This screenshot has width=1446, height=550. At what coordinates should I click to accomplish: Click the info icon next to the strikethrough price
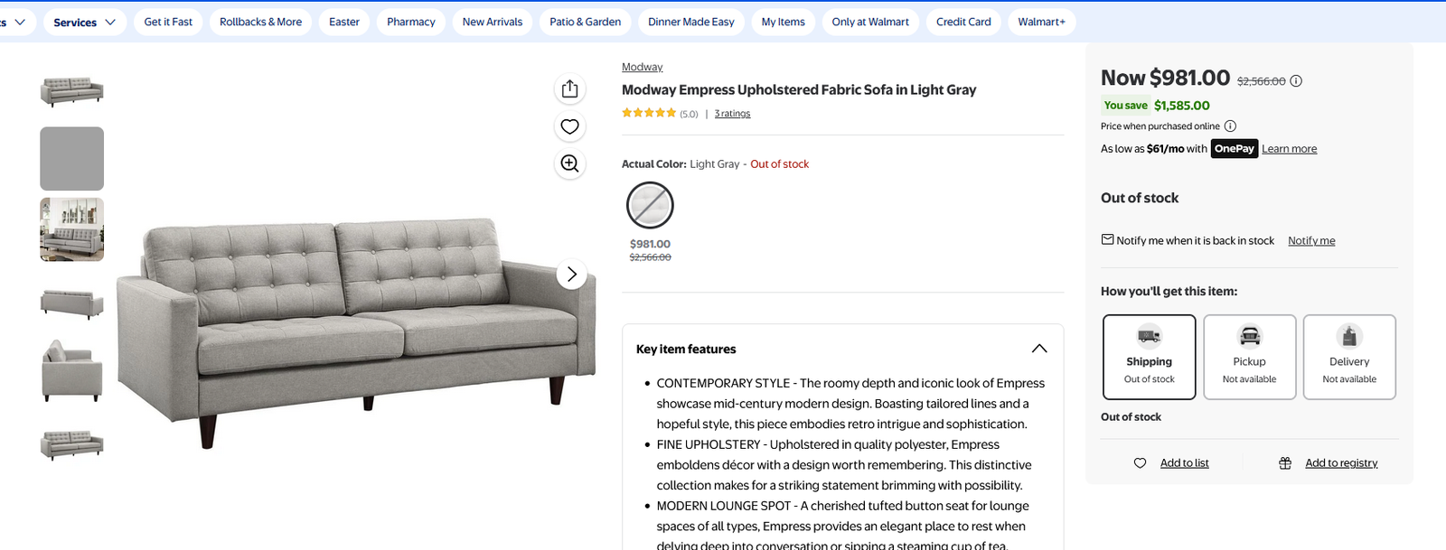(1296, 80)
